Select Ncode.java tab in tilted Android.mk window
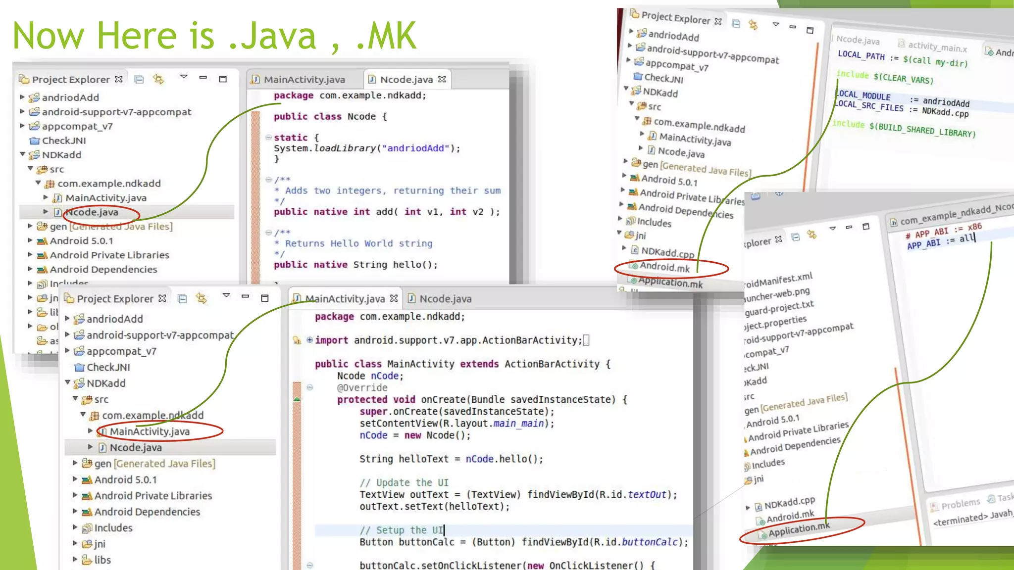 (x=858, y=40)
